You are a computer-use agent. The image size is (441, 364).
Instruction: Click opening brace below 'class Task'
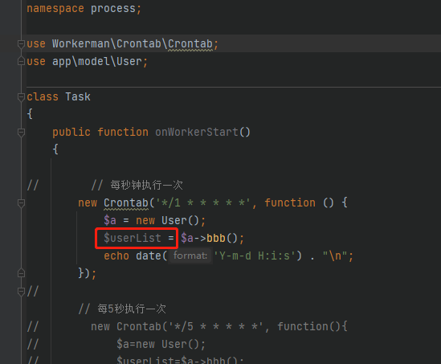30,114
